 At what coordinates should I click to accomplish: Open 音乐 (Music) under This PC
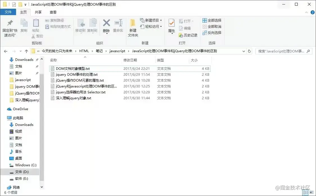pyautogui.click(x=19, y=152)
